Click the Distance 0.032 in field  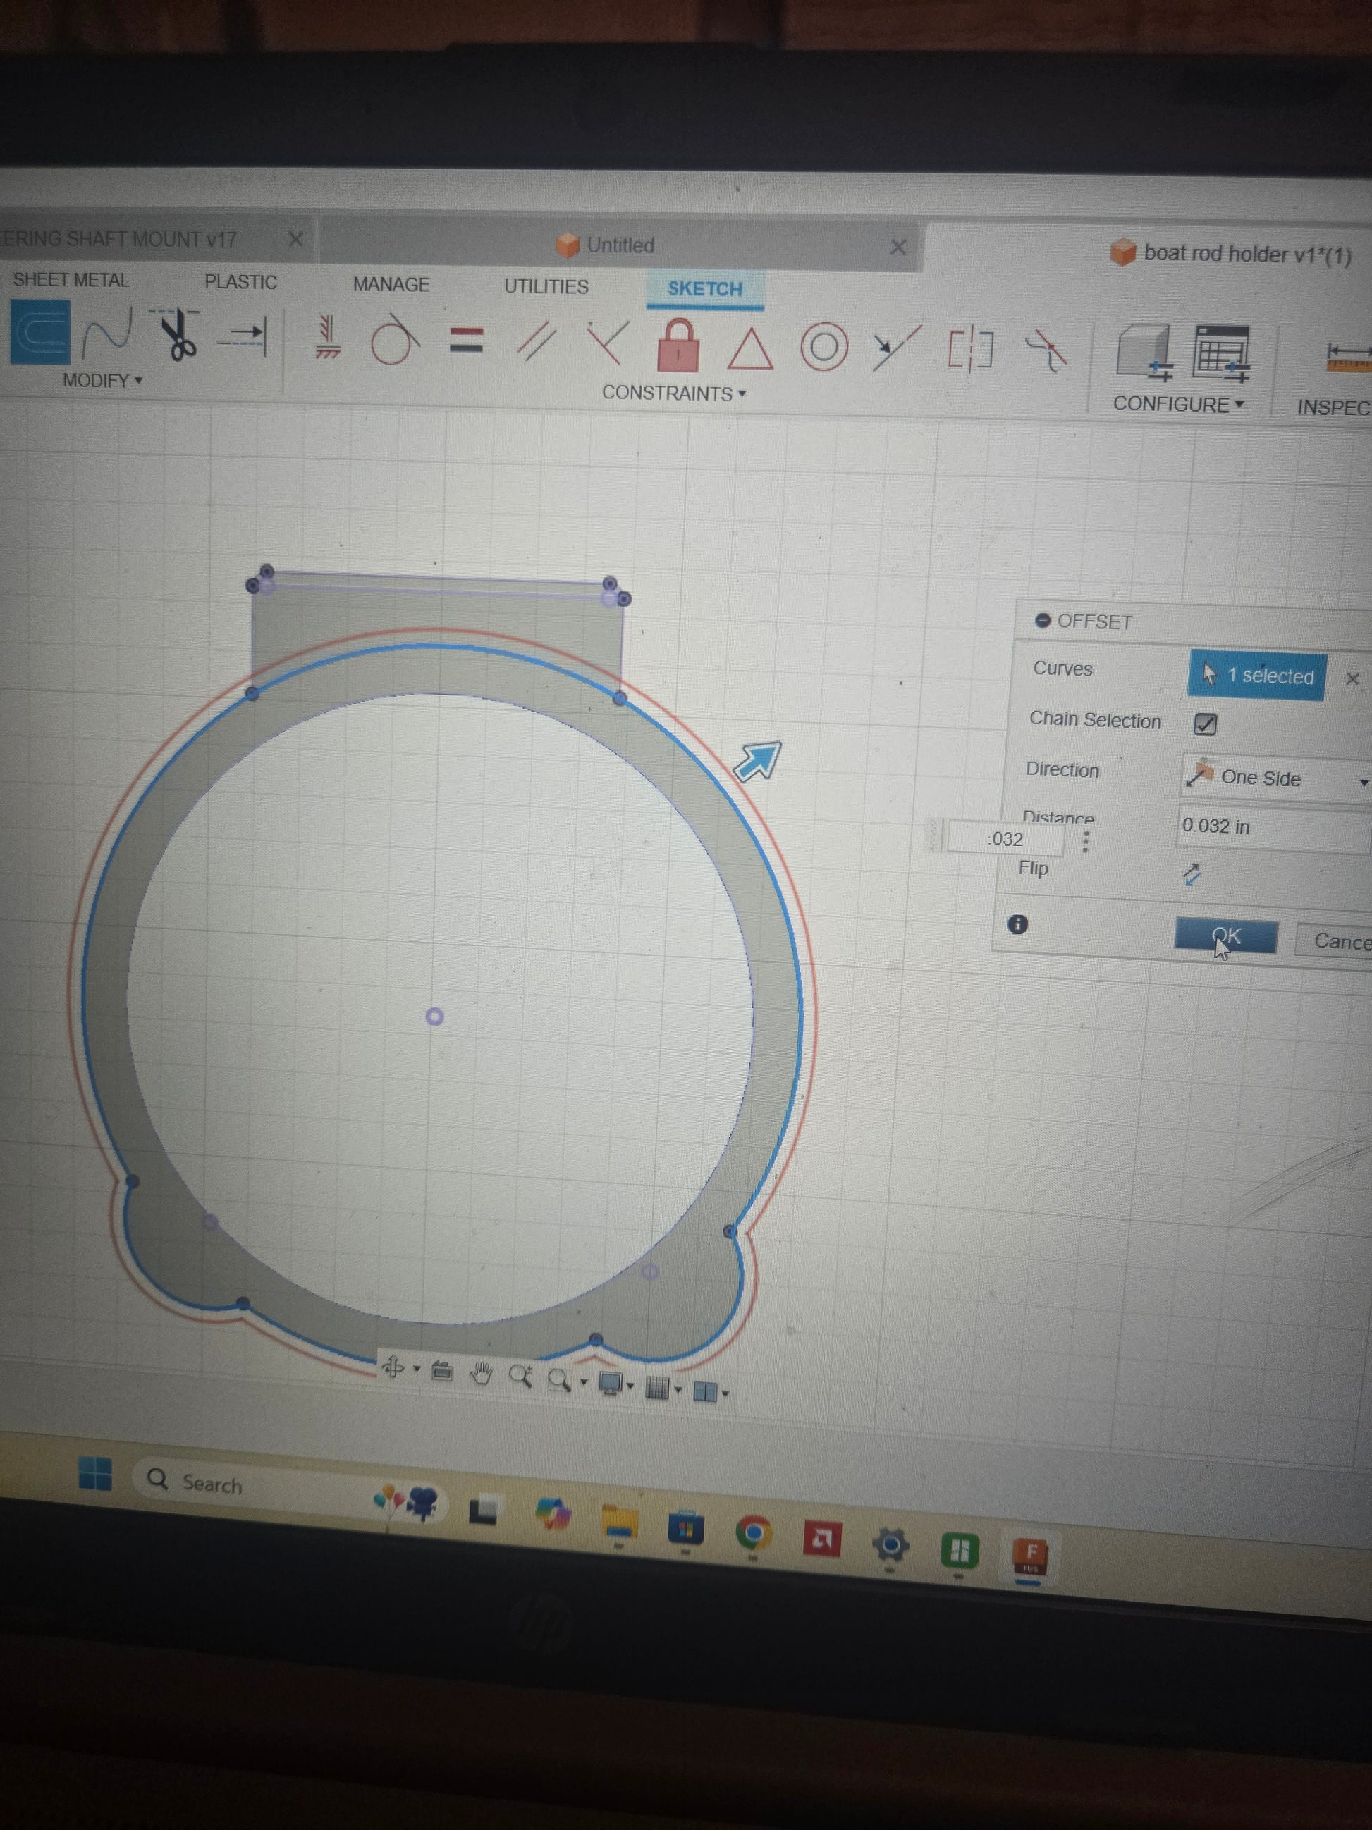tap(1273, 826)
